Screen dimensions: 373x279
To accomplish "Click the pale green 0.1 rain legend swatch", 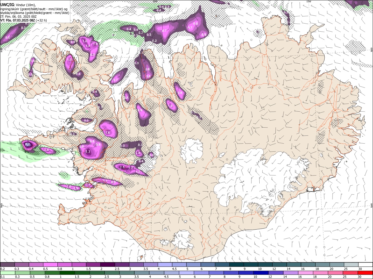I will 7,273.
